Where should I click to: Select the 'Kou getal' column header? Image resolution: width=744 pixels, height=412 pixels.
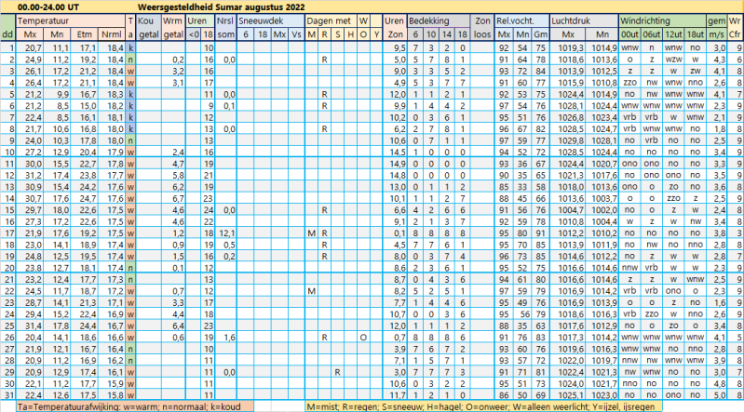coord(147,26)
